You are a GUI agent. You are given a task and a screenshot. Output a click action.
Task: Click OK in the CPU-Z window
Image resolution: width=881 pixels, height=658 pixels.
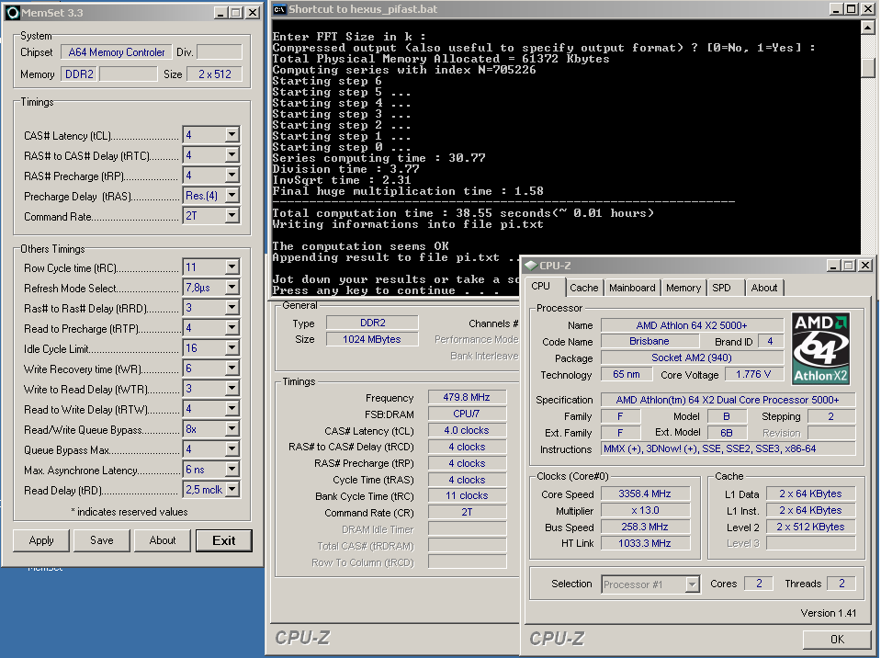click(837, 639)
